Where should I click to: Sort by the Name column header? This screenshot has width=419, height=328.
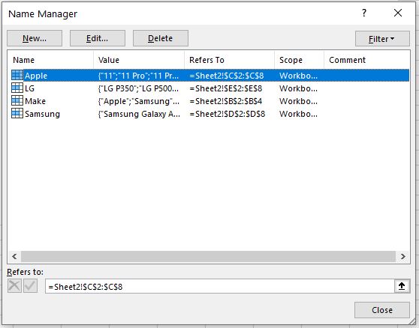[x=51, y=60]
